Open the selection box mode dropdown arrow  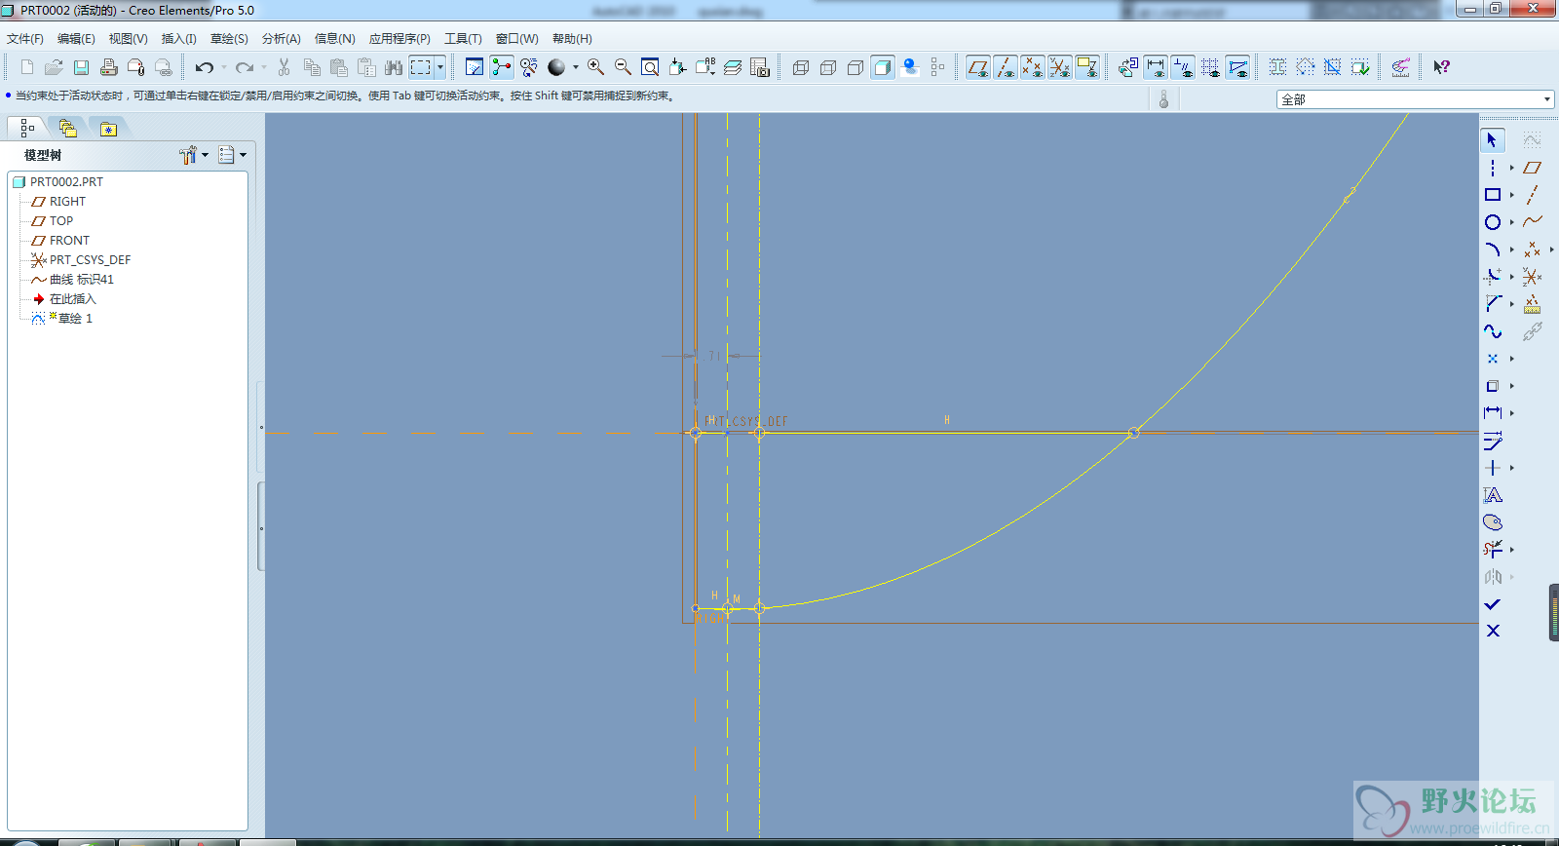point(440,67)
